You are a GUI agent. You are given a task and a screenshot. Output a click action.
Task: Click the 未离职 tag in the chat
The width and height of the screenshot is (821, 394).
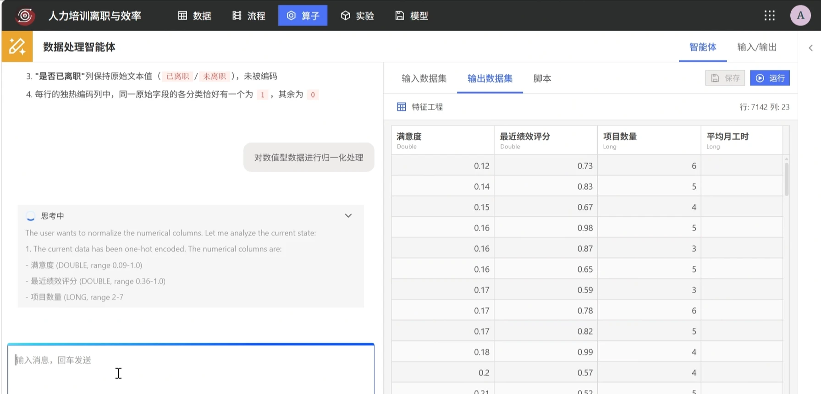pyautogui.click(x=214, y=76)
